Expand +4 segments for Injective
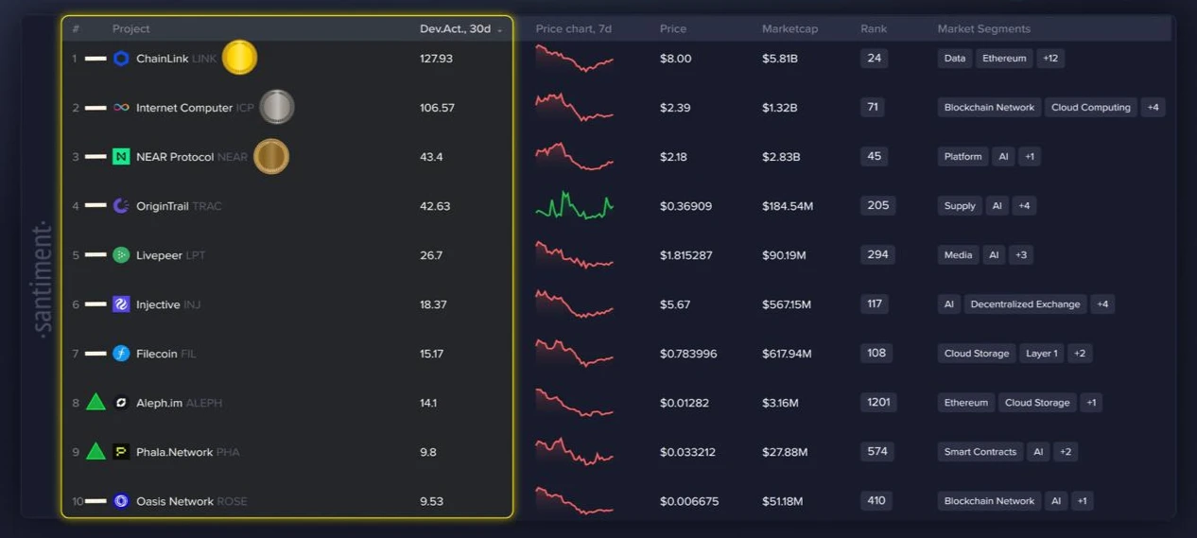 1102,304
